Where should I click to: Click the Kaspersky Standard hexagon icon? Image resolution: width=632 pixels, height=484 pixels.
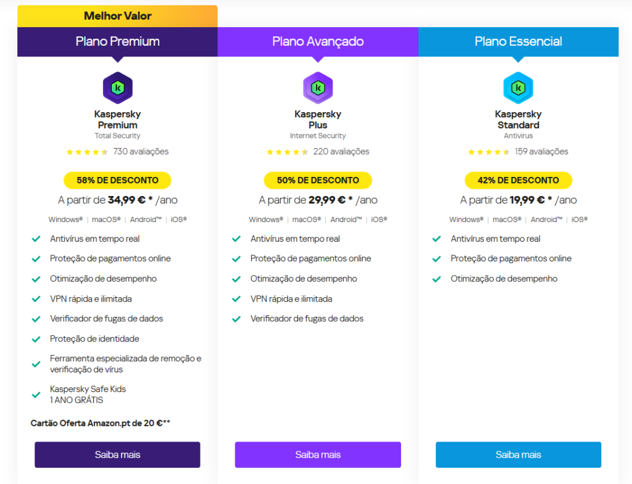tap(518, 88)
